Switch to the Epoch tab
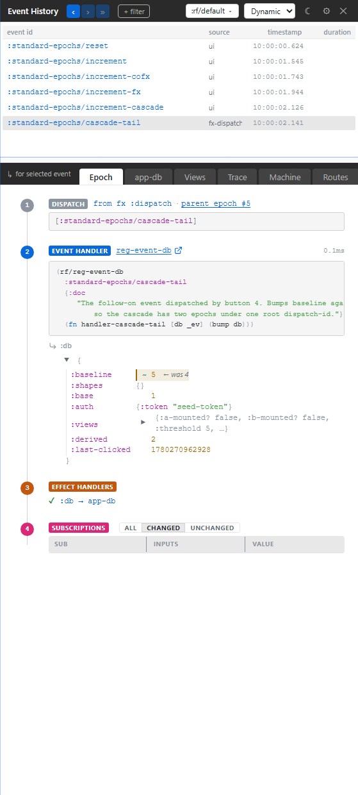 [x=101, y=178]
